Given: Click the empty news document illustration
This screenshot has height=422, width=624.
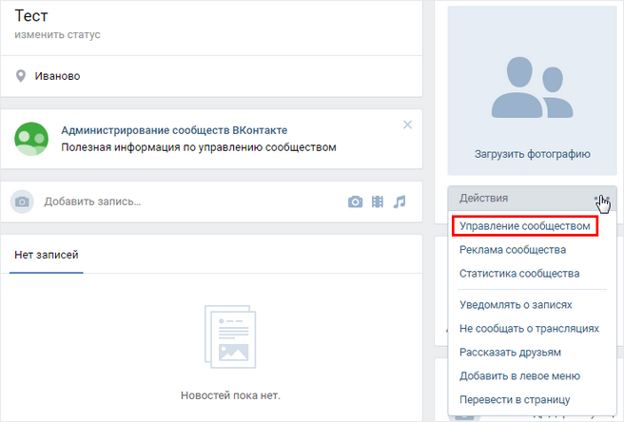Looking at the screenshot, I should coord(230,336).
